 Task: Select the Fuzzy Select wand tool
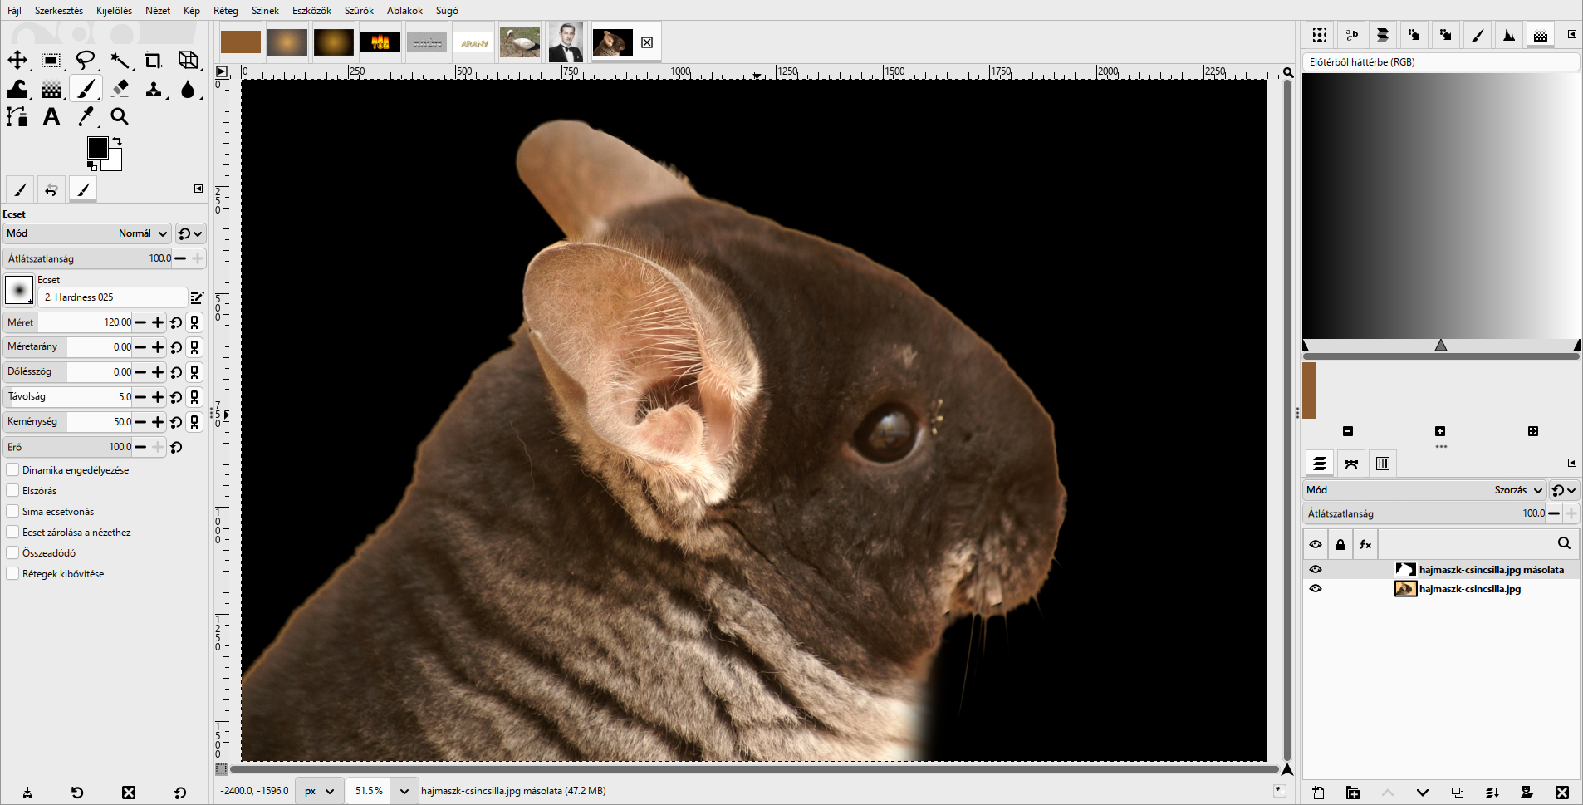click(x=120, y=61)
